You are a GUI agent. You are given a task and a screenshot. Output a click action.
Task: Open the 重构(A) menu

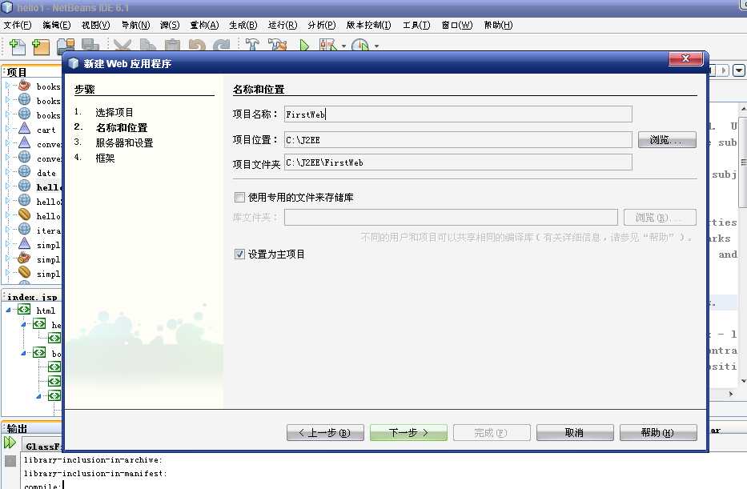click(x=204, y=25)
